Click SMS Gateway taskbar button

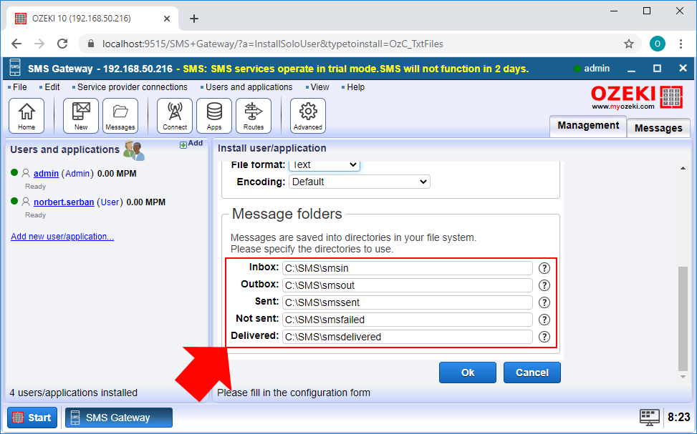pyautogui.click(x=119, y=418)
